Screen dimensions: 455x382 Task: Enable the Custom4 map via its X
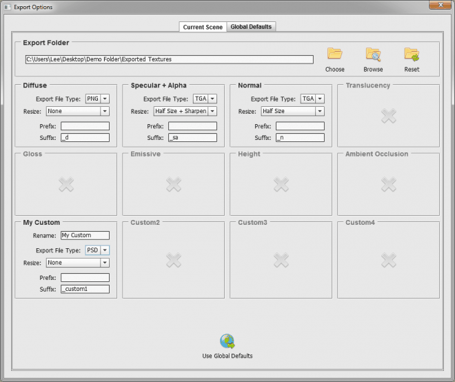click(389, 260)
